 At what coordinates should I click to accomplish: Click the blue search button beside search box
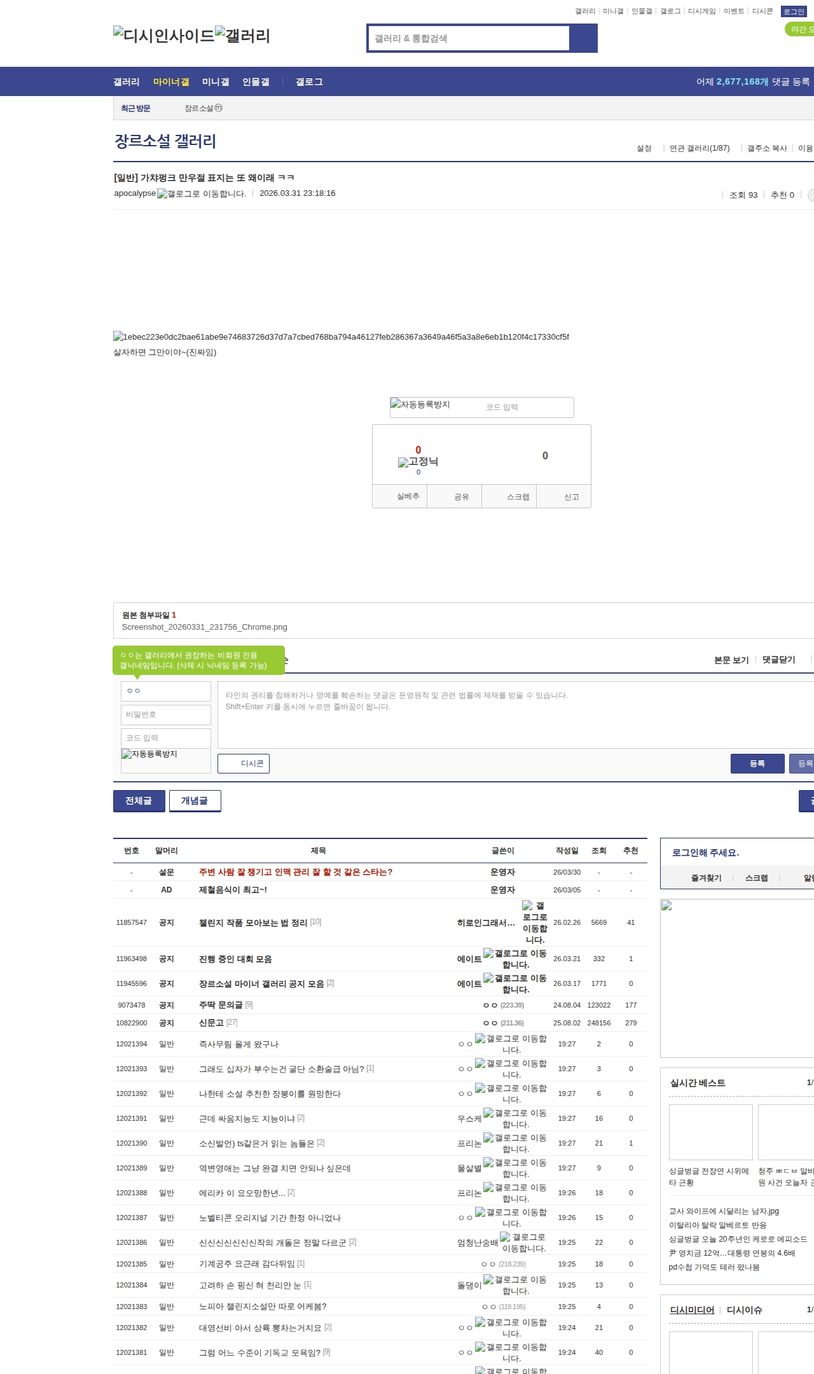coord(583,38)
